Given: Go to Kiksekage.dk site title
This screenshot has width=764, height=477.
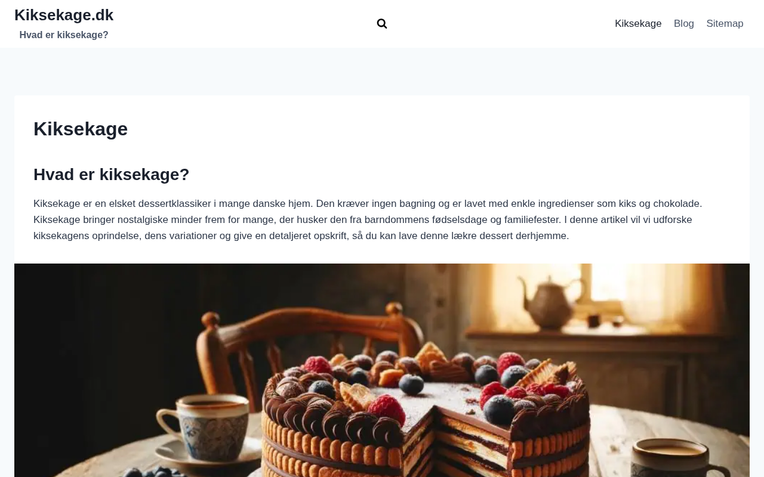Looking at the screenshot, I should [64, 15].
